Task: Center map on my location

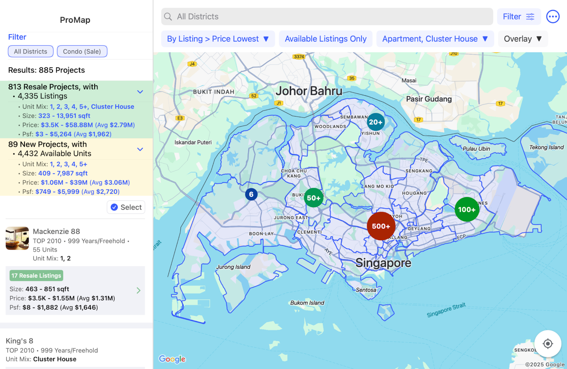Action: point(548,344)
